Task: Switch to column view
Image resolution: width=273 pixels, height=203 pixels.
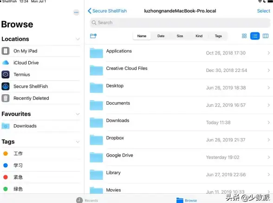Action: point(266,36)
